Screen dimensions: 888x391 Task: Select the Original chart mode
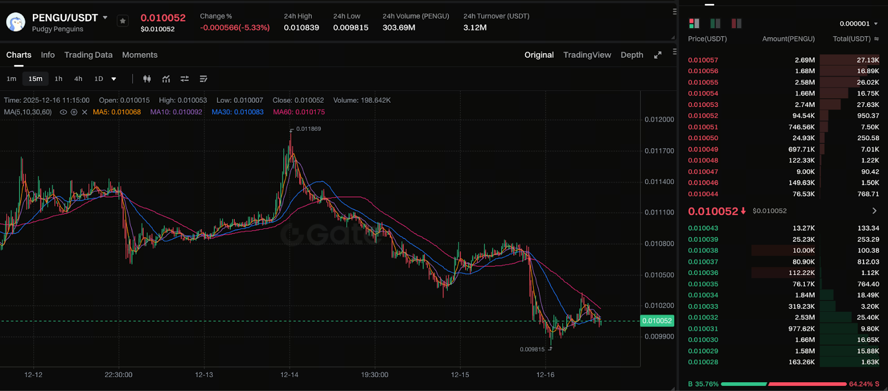539,55
